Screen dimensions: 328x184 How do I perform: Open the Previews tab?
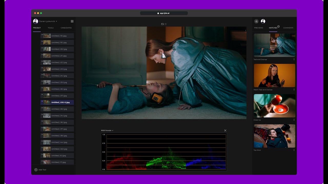point(258,28)
